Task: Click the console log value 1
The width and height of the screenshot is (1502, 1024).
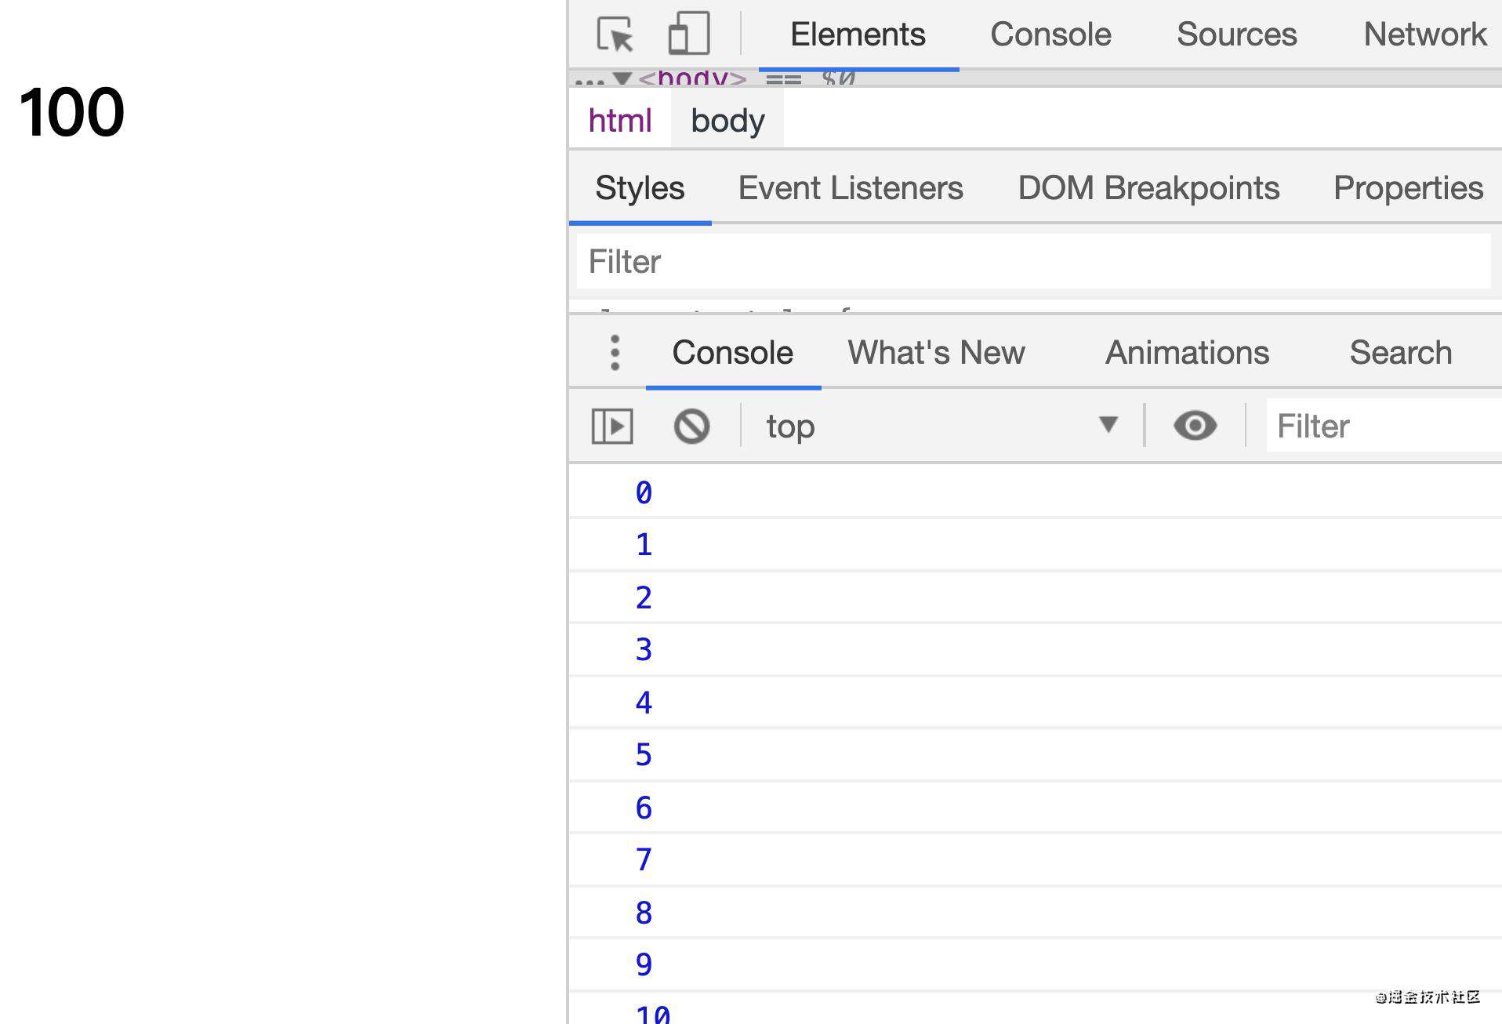Action: pyautogui.click(x=644, y=545)
